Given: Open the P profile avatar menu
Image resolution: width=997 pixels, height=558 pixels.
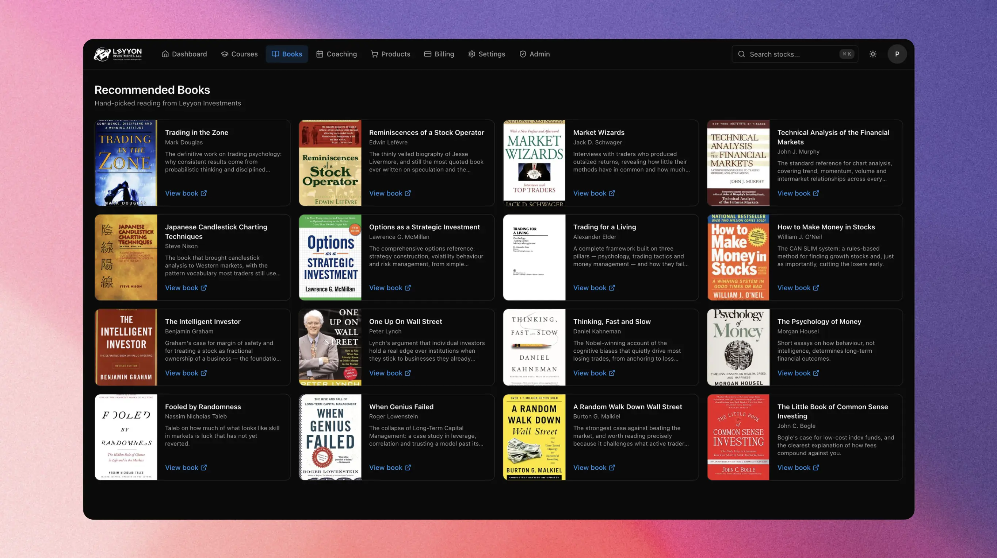Looking at the screenshot, I should tap(897, 54).
